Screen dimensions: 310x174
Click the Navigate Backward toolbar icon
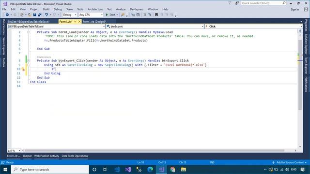point(7,15)
